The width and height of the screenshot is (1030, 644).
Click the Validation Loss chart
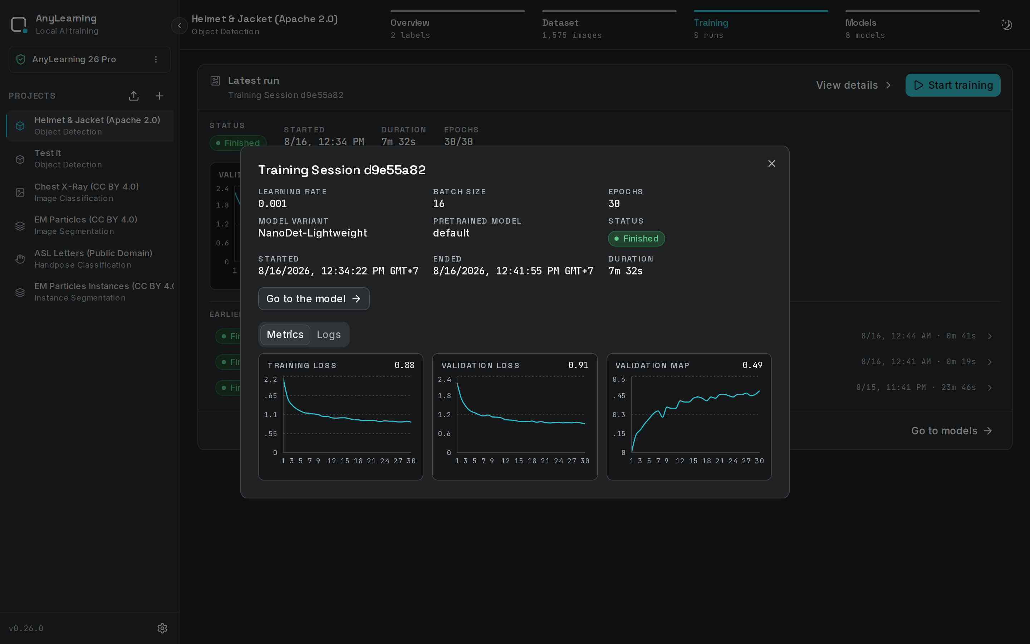click(515, 416)
